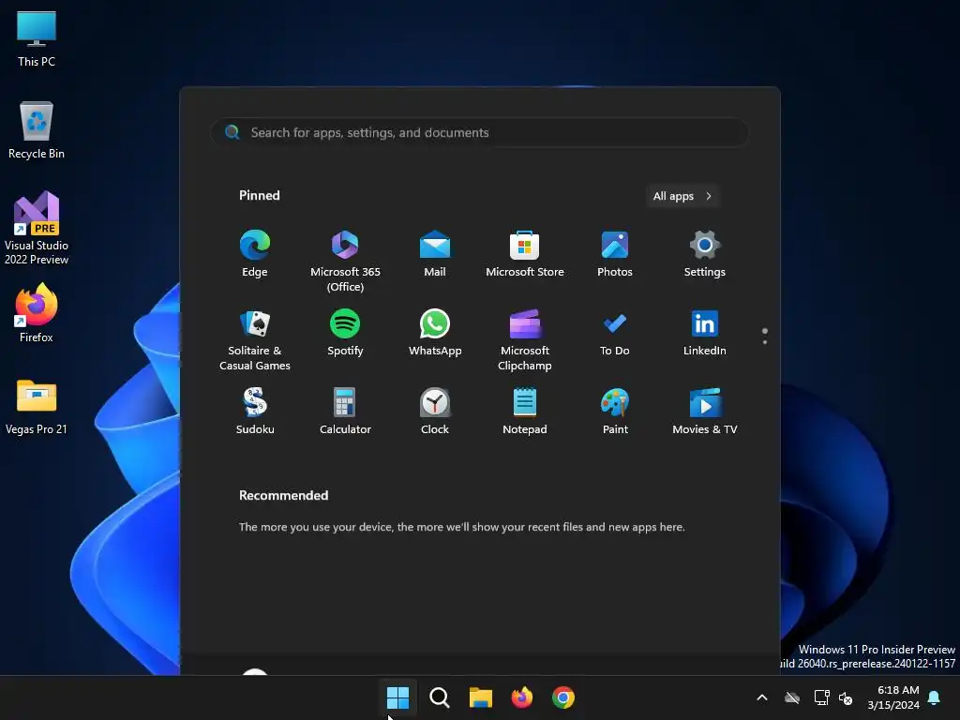This screenshot has height=720, width=960.
Task: Launch the Clock app
Action: (435, 412)
